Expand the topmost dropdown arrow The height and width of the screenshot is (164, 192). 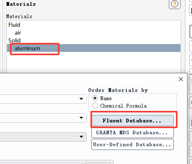click(81, 99)
